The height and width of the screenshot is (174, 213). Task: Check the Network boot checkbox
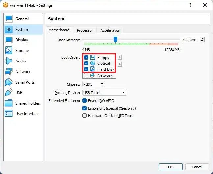(x=86, y=75)
